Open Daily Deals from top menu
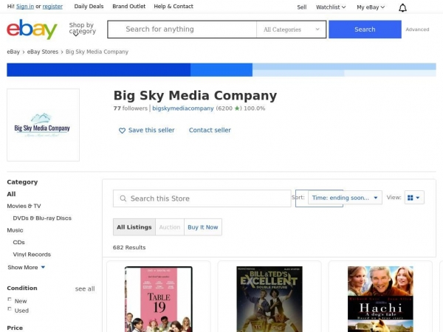 (89, 6)
